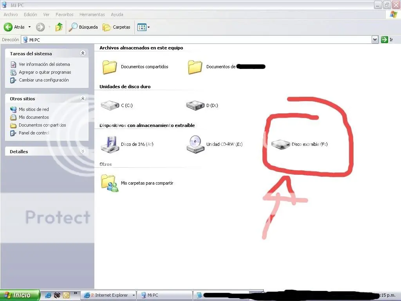Click the Cambiar una configuración icon
Viewport: 401px width, 301px height.
tap(13, 80)
